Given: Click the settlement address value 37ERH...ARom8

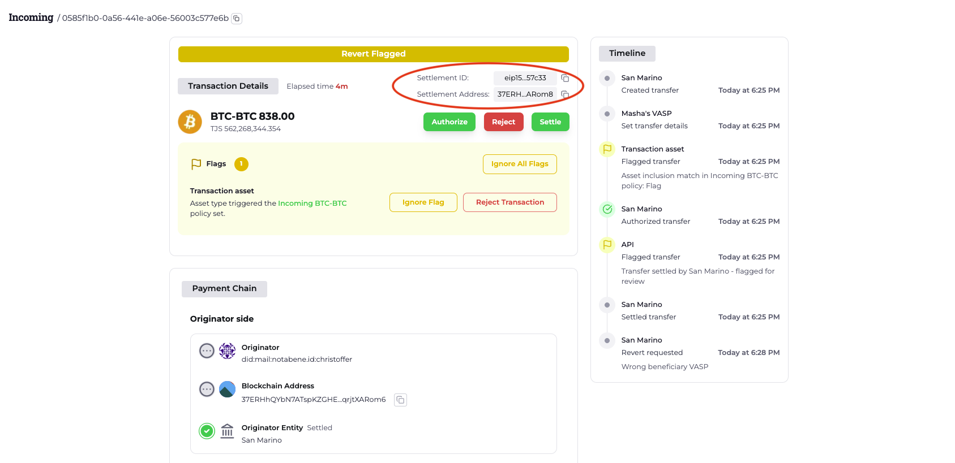Looking at the screenshot, I should [525, 94].
